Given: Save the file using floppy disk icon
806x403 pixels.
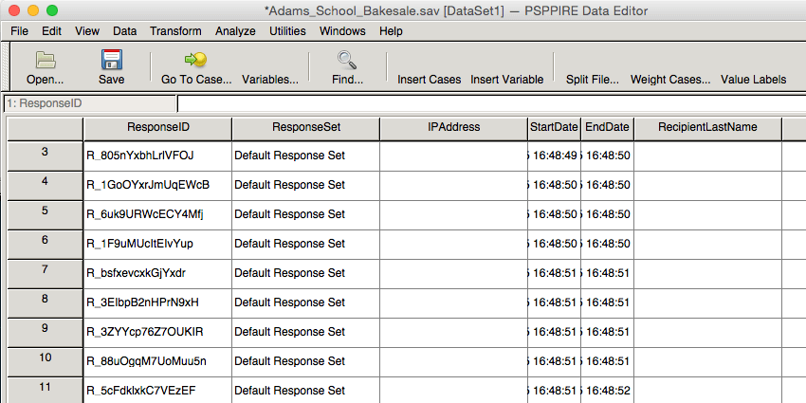Looking at the screenshot, I should point(112,60).
